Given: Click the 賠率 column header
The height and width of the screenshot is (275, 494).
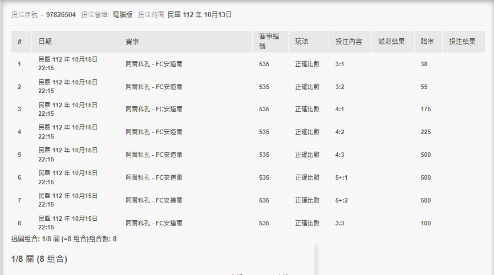Looking at the screenshot, I should pos(427,42).
